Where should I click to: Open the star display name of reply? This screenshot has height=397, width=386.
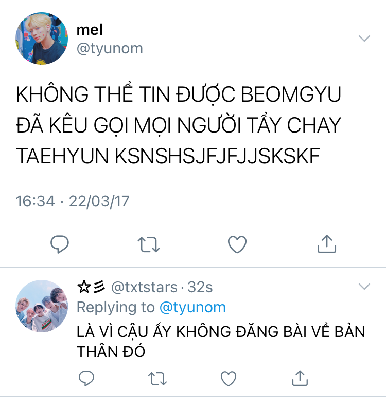pyautogui.click(x=91, y=287)
